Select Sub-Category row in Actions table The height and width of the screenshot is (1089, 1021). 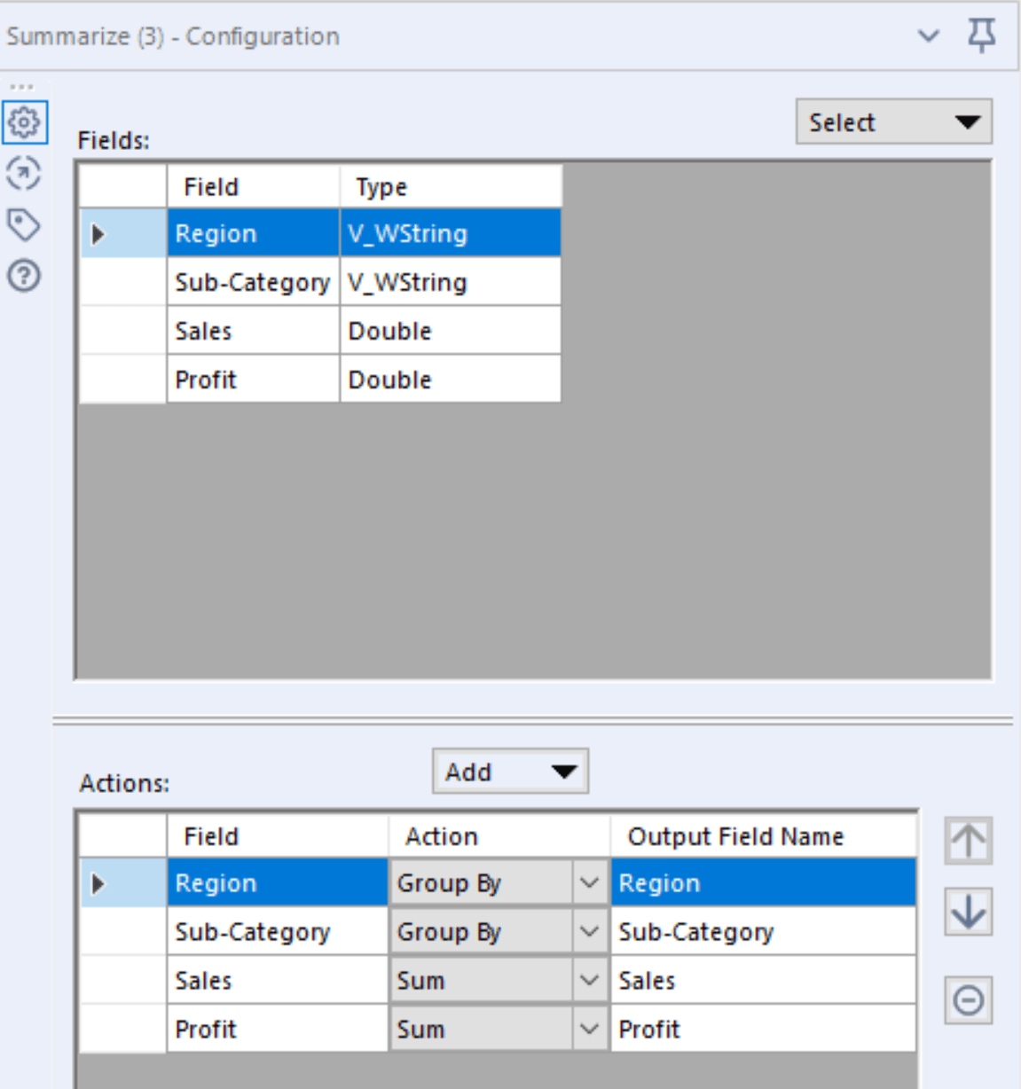277,931
